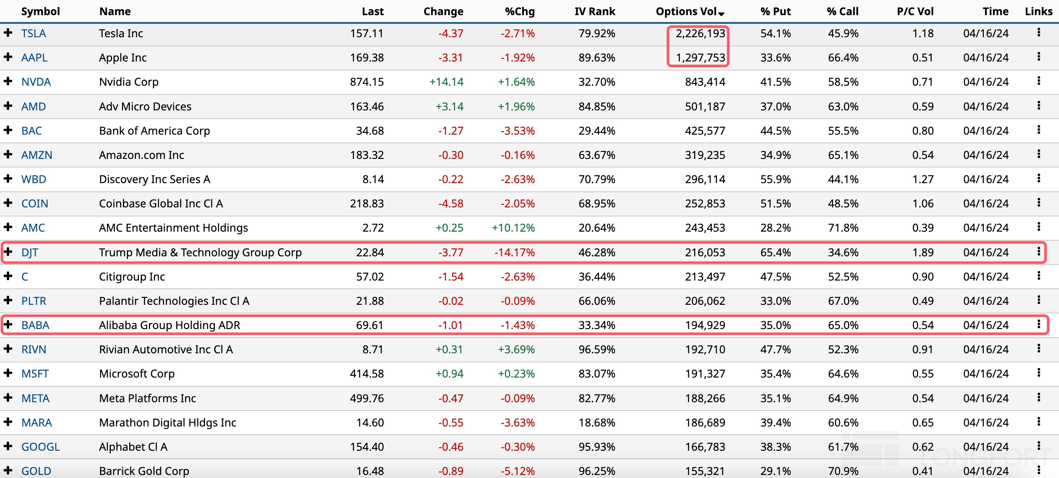Expand the AMD row details
This screenshot has width=1059, height=478.
point(8,106)
